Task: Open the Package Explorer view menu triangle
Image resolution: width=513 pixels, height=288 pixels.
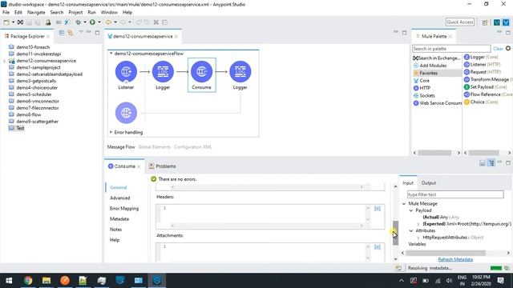Action: (x=81, y=32)
